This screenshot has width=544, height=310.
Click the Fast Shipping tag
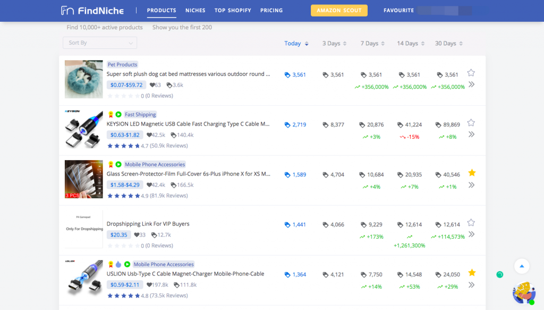tap(140, 114)
